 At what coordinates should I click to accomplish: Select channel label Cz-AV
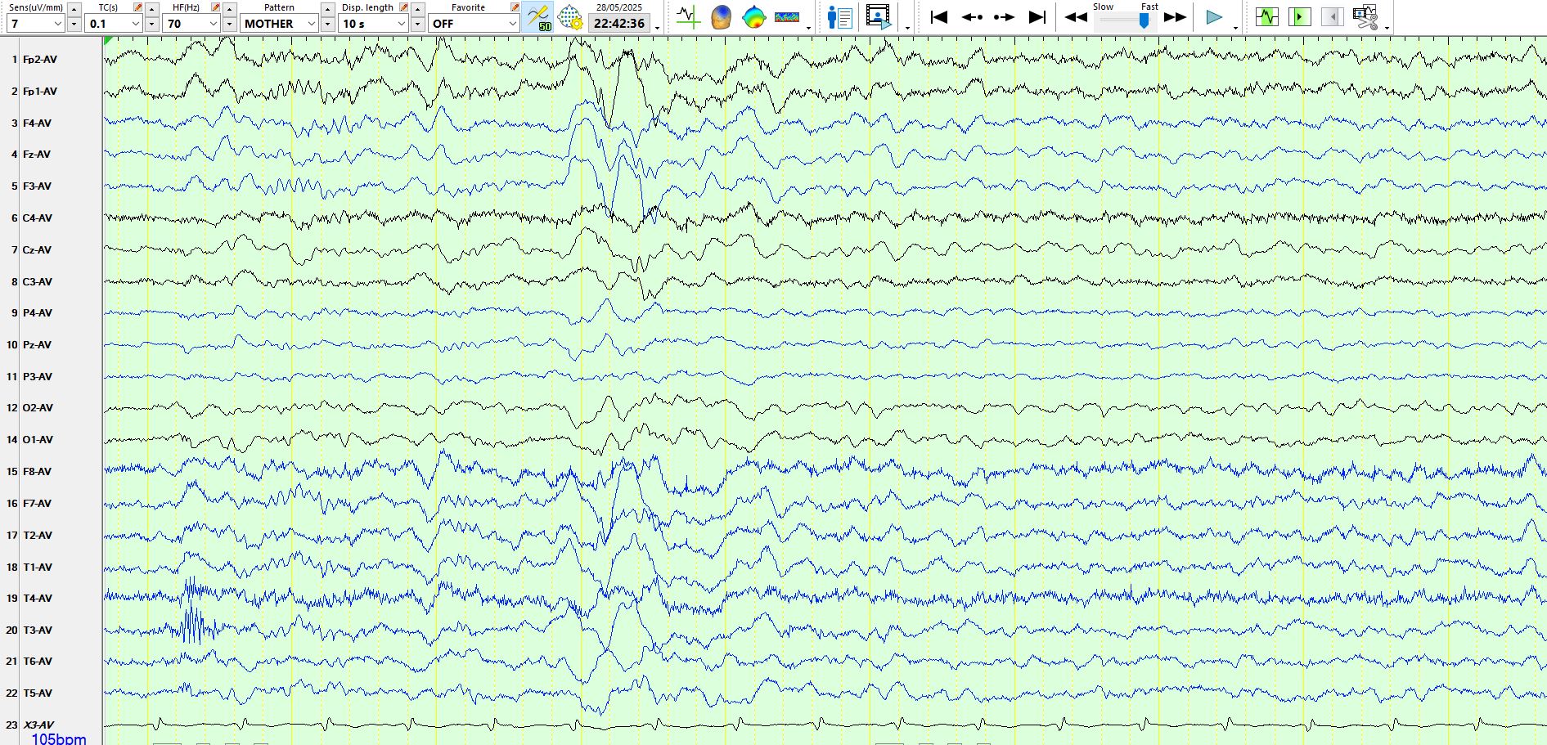pos(37,250)
